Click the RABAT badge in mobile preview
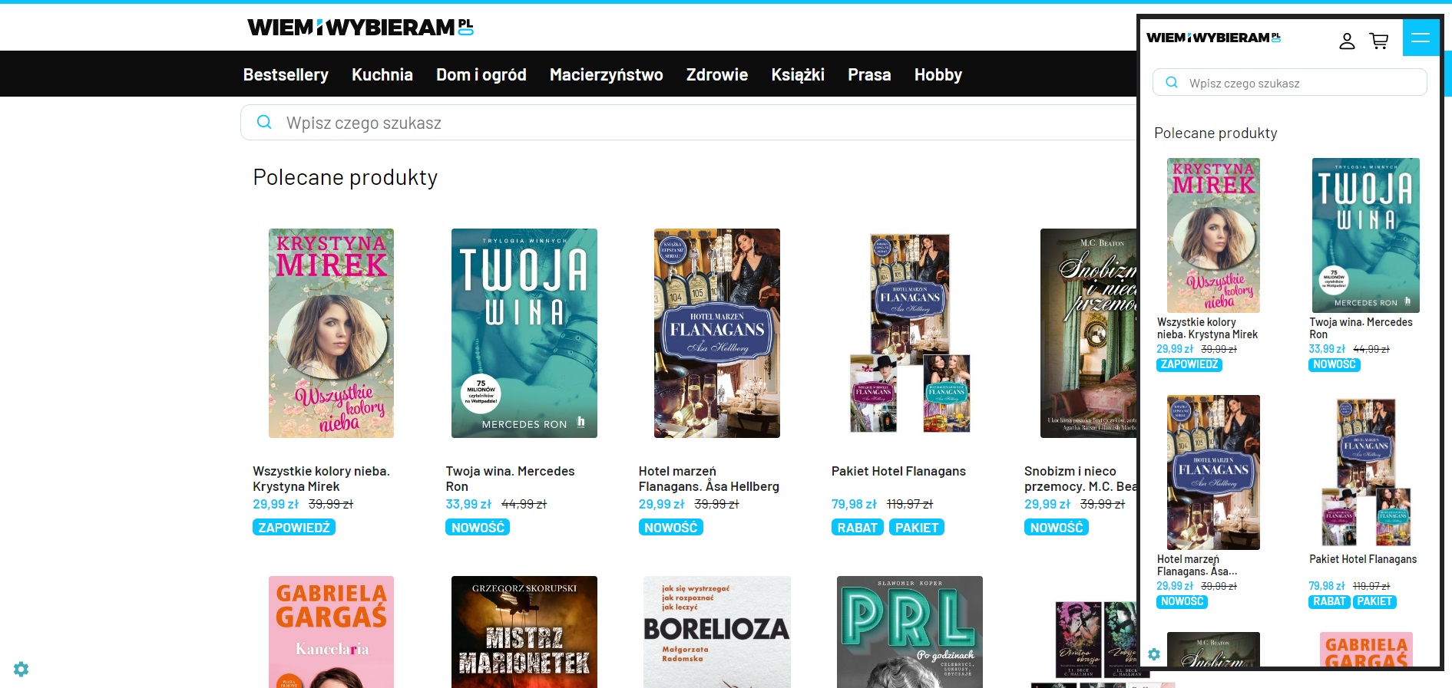Screen dimensions: 1452x688 (x=1329, y=601)
